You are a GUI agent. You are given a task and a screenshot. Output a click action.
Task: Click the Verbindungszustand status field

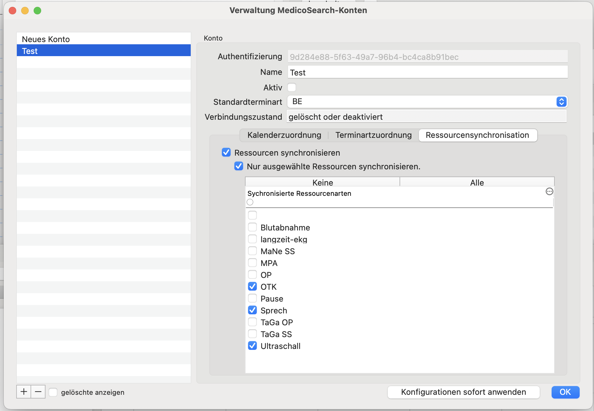(426, 117)
